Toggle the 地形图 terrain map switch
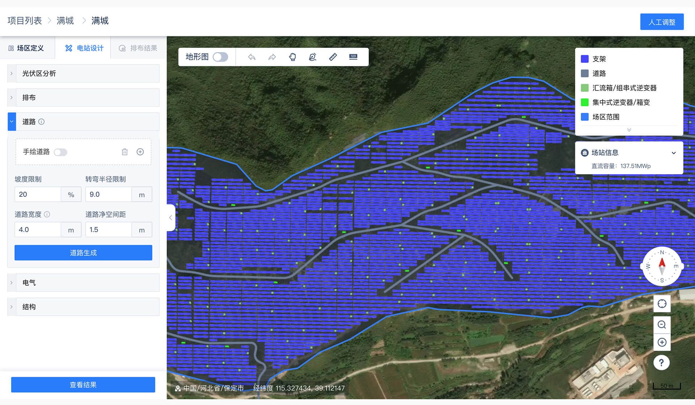This screenshot has width=695, height=405. [220, 57]
